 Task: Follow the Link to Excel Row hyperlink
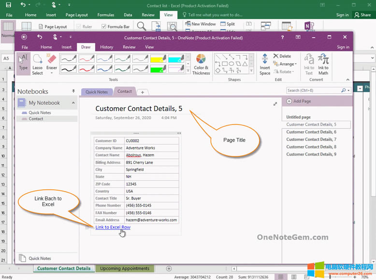coord(113,227)
